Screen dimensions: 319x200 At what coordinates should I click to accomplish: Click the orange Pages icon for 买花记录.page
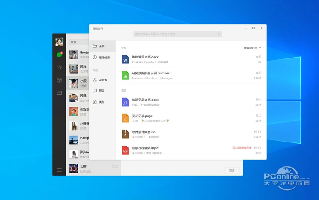125,118
